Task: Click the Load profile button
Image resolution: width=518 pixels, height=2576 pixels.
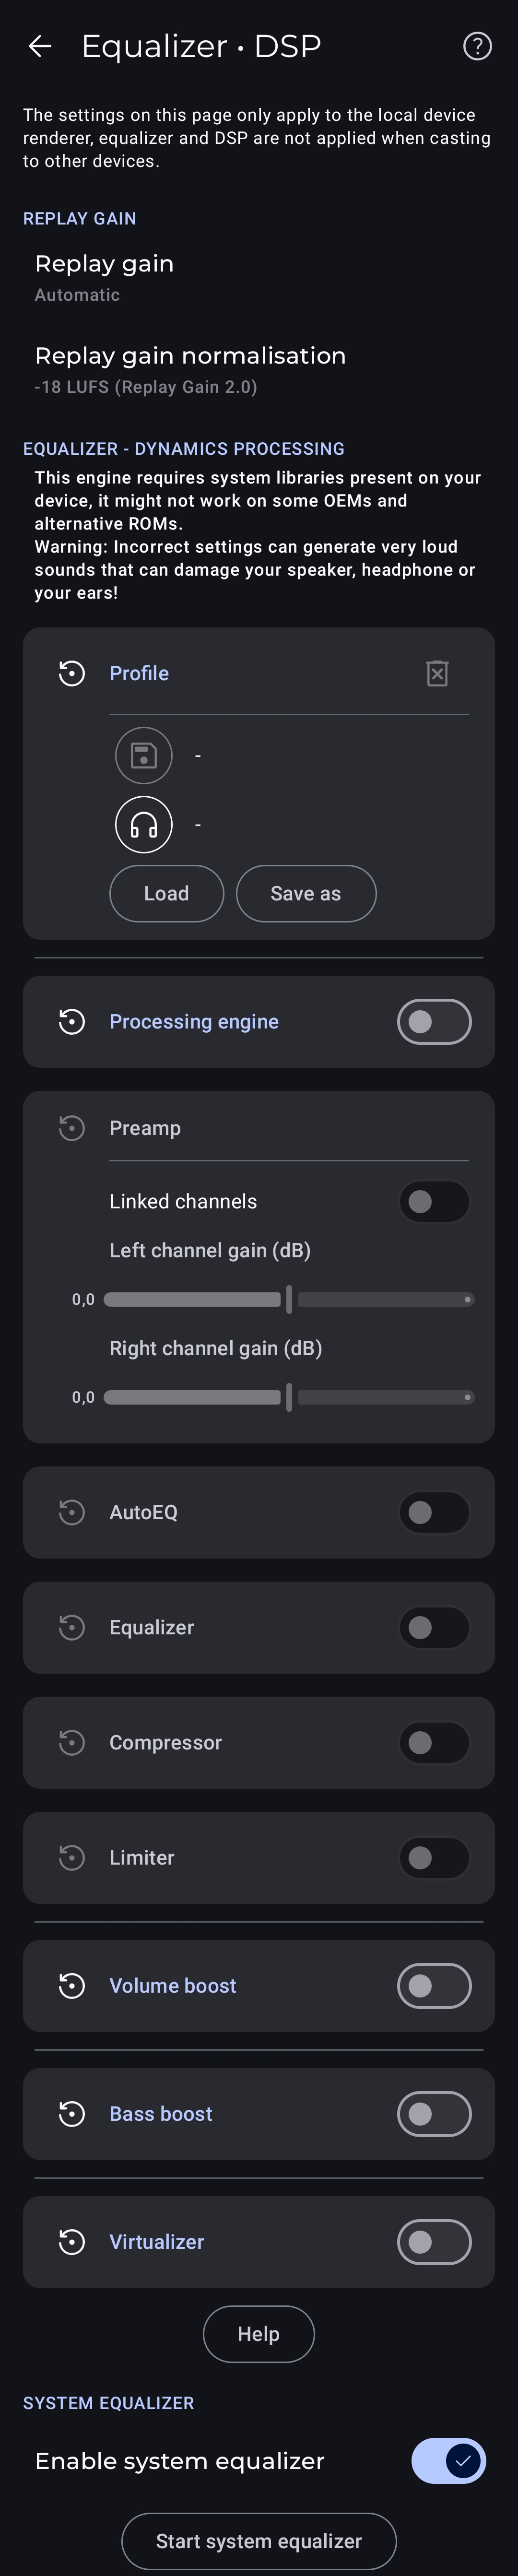Action: click(166, 894)
